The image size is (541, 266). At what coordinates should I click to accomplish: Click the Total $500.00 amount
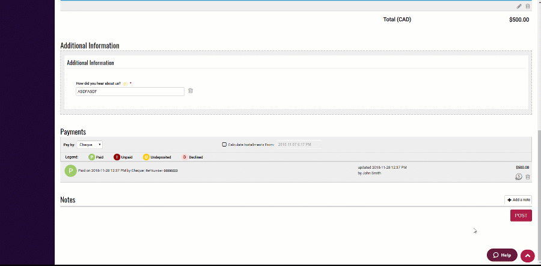[x=519, y=20]
